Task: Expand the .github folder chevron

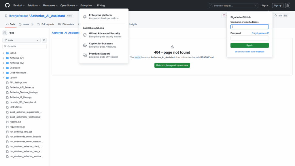Action: click(3, 53)
